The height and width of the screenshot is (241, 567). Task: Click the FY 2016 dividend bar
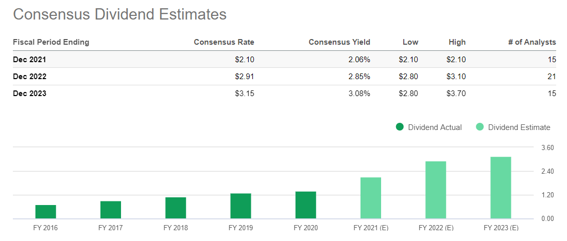(45, 212)
